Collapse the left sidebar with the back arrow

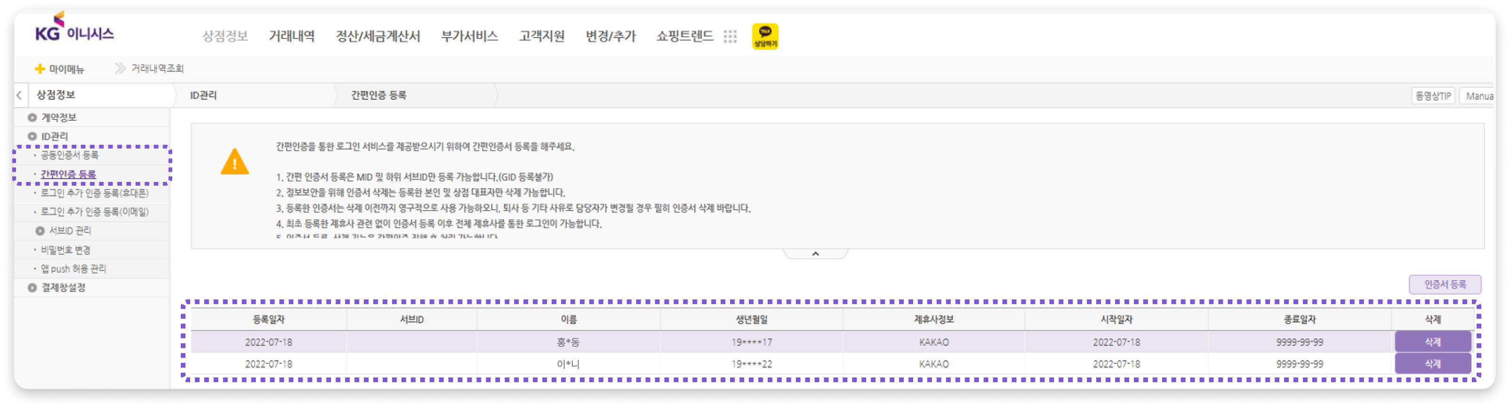[19, 95]
